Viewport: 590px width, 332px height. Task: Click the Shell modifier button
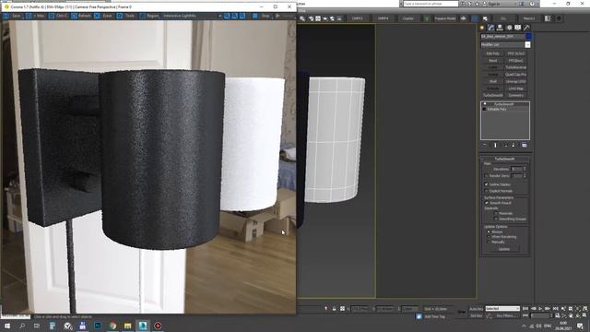pyautogui.click(x=492, y=81)
